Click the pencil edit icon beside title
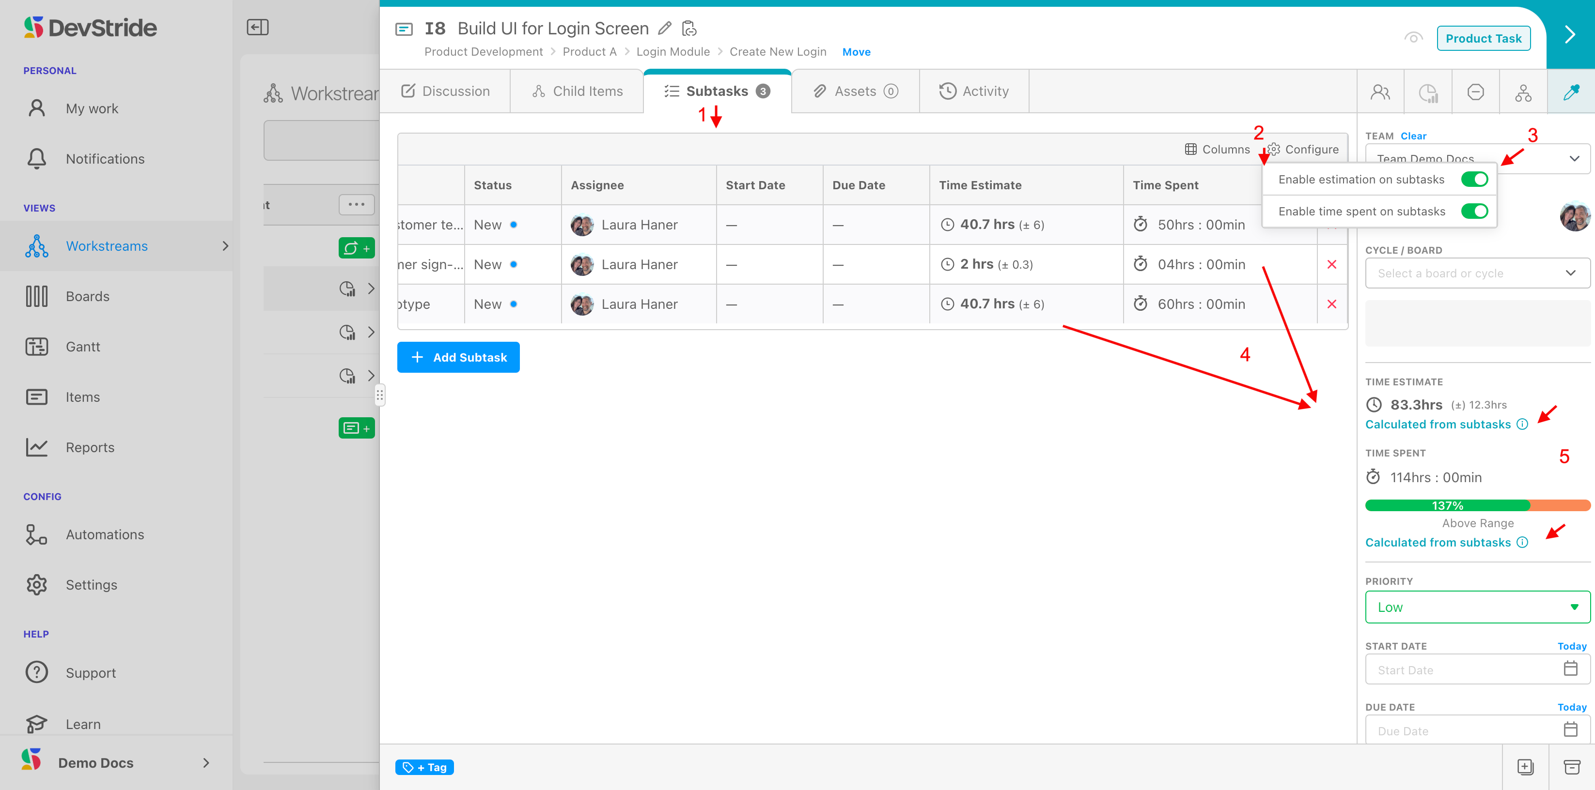The image size is (1595, 790). pyautogui.click(x=664, y=29)
